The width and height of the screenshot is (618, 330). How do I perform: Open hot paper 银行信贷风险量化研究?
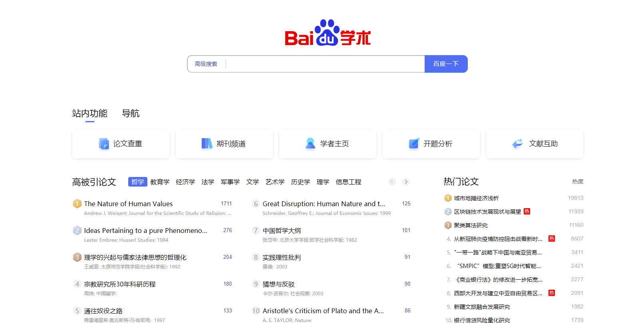482,320
